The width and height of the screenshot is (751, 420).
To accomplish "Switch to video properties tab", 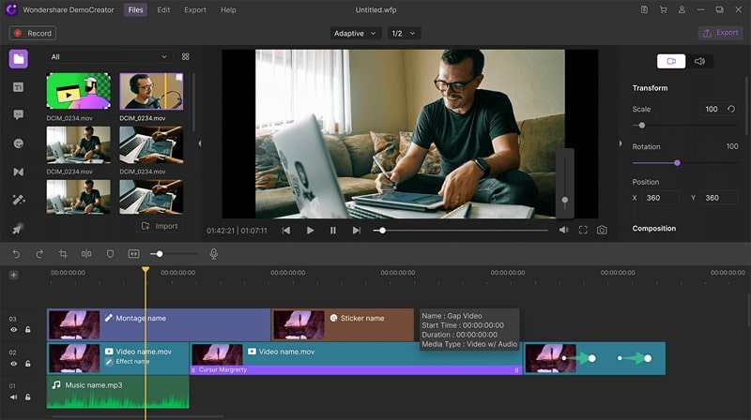I will pos(671,61).
